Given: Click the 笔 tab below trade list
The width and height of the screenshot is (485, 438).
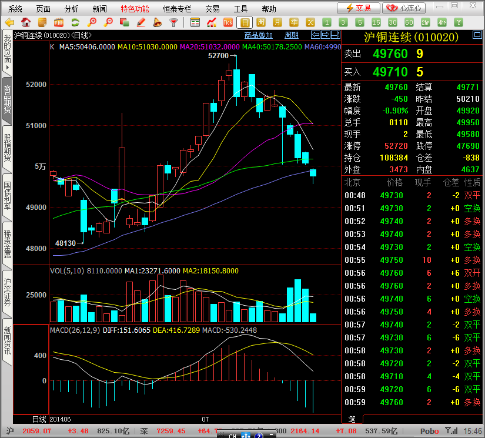Looking at the screenshot, I should (x=352, y=419).
